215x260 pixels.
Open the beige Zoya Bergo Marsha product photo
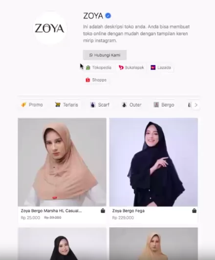(x=62, y=162)
